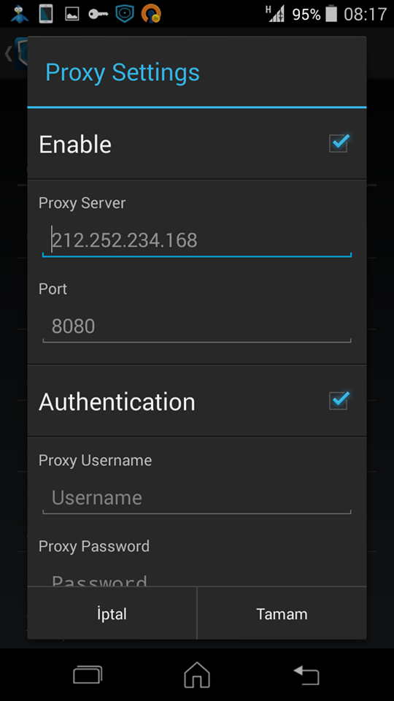This screenshot has width=394, height=701.
Task: Click the Proxy Server address field
Action: pos(197,241)
